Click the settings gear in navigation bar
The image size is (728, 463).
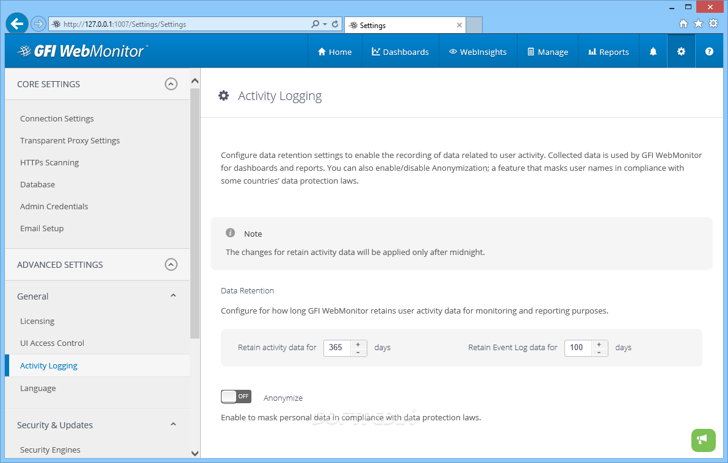tap(681, 51)
